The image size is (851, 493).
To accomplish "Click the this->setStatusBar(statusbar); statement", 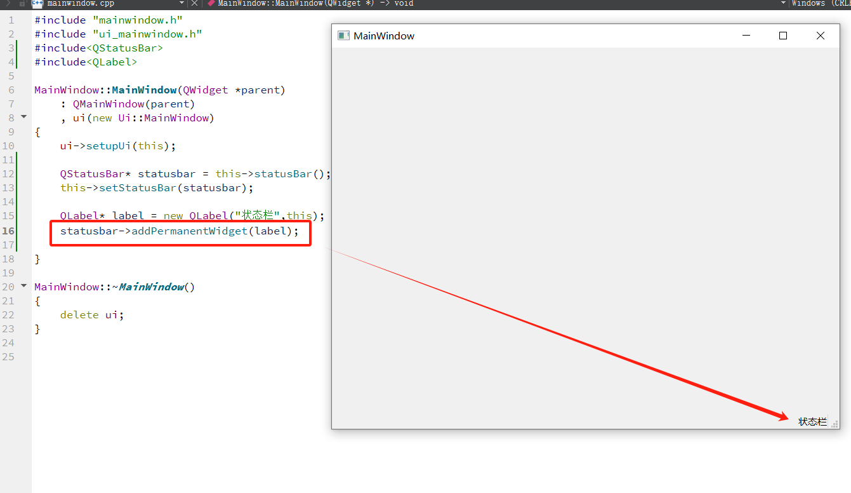I will [x=157, y=188].
